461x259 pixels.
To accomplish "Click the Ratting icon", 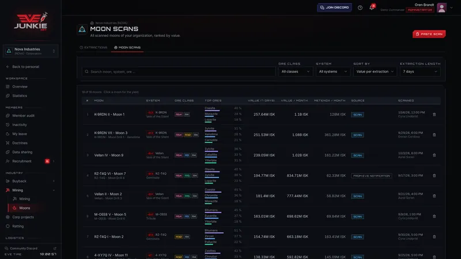I will (7, 226).
